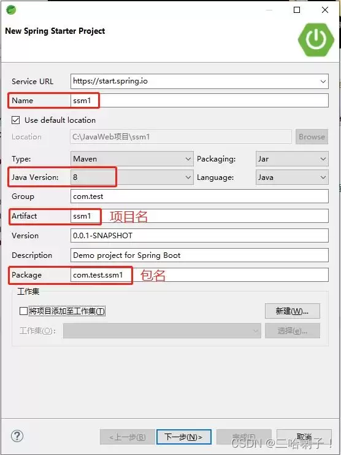Click the Artifact input field

[x=199, y=216]
